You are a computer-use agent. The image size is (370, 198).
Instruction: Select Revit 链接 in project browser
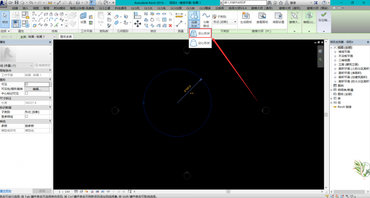pos(344,107)
